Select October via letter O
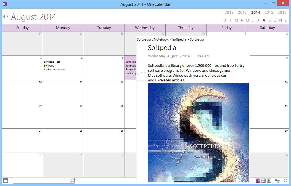Viewport: 291px width, 186px height. 275,20
